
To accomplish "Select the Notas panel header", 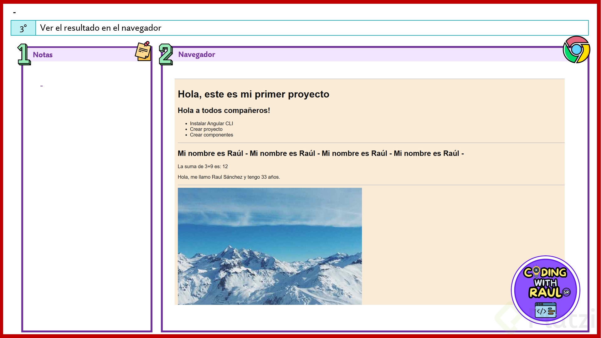I will 43,55.
